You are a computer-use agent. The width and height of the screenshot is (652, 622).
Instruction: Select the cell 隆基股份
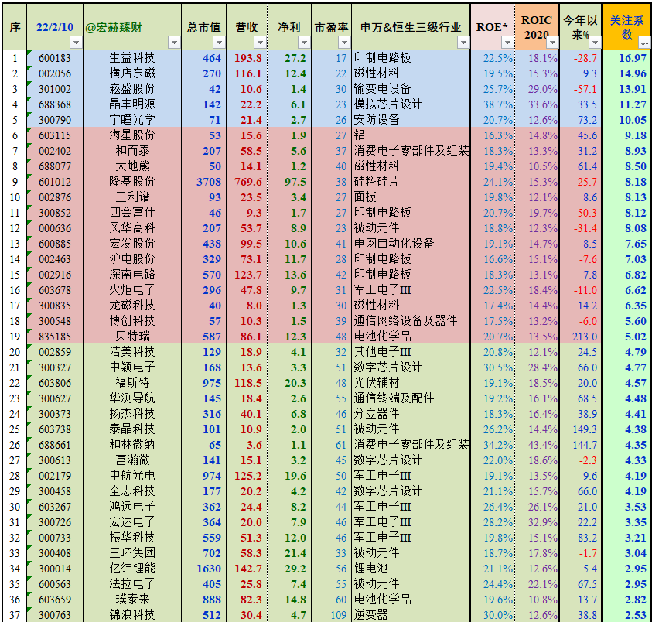pyautogui.click(x=132, y=182)
